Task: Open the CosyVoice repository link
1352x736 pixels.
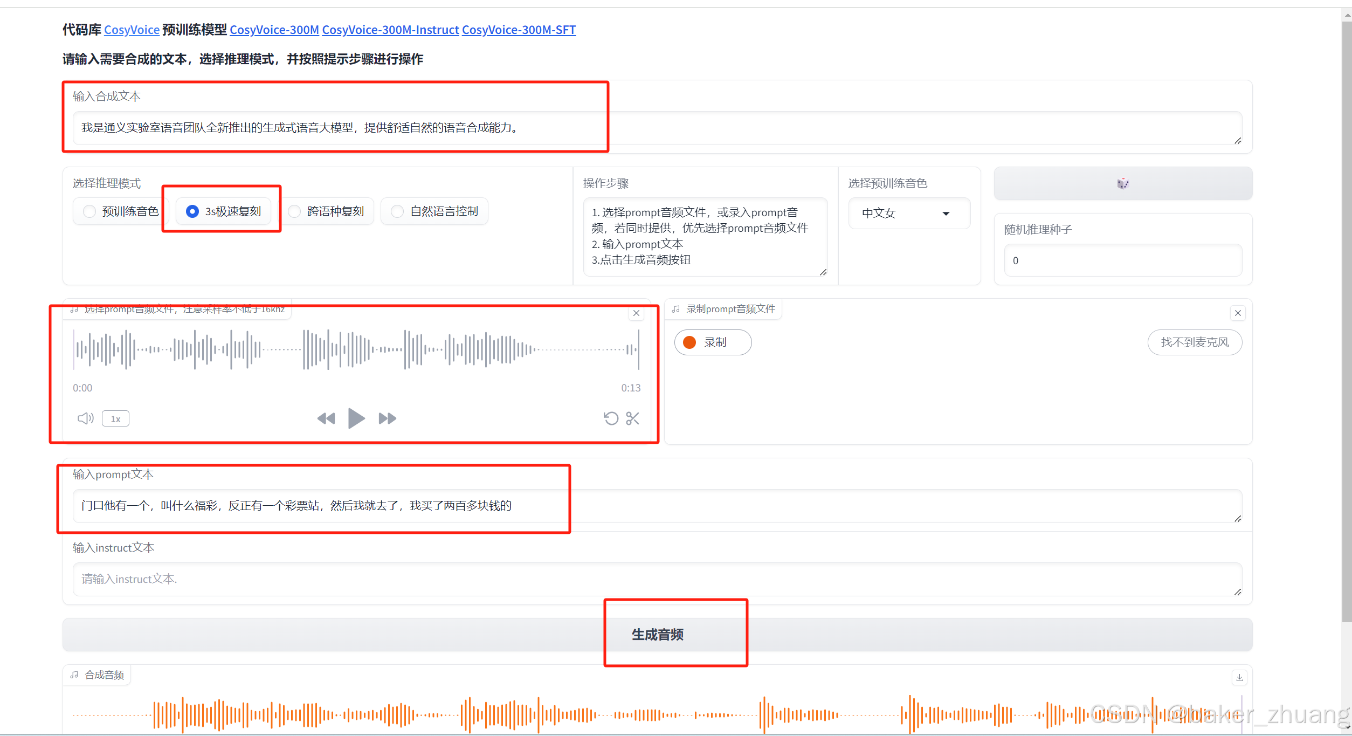Action: 131,30
